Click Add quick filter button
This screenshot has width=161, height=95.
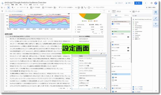point(14,11)
